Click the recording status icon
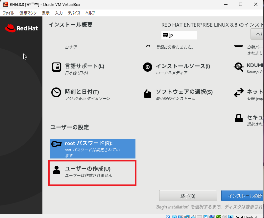Image resolution: width=264 pixels, height=218 pixels. pos(212,216)
